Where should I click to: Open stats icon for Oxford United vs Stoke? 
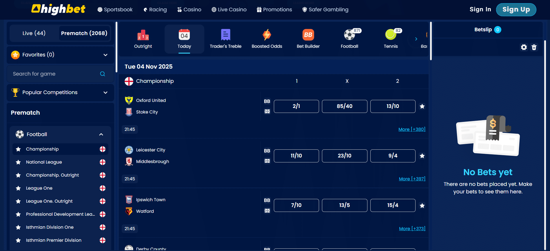point(267,111)
